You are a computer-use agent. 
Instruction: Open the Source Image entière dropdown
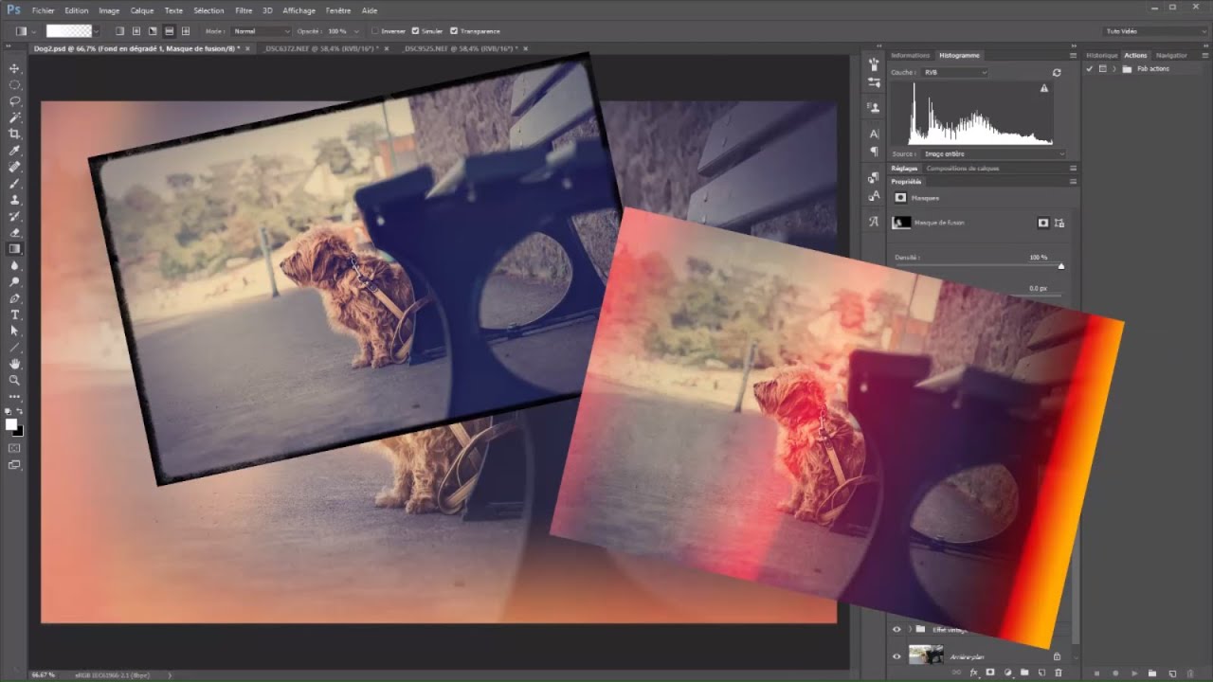pos(992,153)
